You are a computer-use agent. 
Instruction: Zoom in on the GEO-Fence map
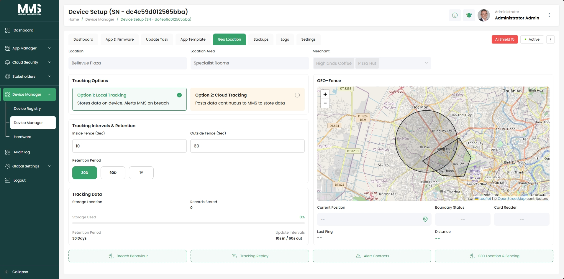pyautogui.click(x=325, y=94)
